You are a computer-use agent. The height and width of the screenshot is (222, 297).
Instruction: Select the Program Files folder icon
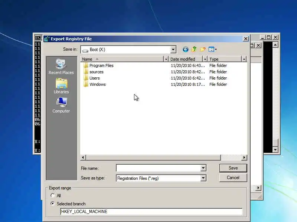(86, 65)
